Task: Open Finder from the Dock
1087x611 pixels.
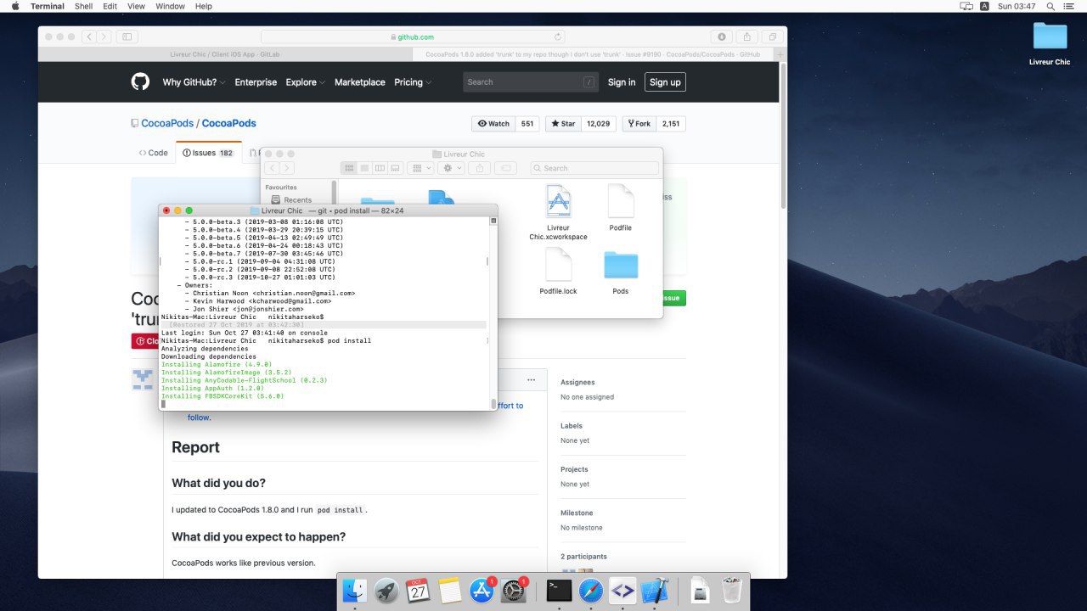Action: click(x=355, y=591)
